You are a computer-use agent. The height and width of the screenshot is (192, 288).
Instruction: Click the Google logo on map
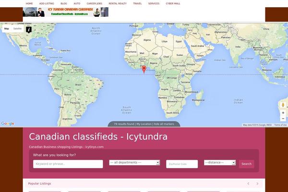click(x=8, y=124)
